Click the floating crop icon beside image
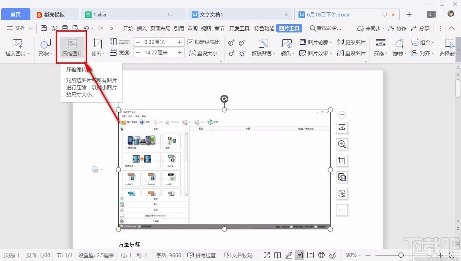Screen dimensions: 461x261 point(342,161)
